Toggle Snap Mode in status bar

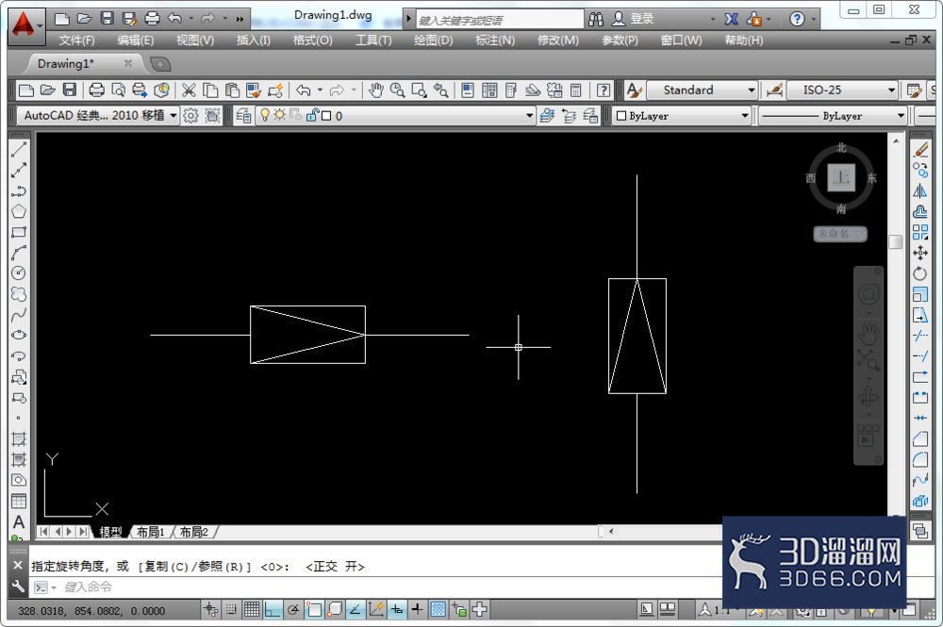[x=232, y=610]
